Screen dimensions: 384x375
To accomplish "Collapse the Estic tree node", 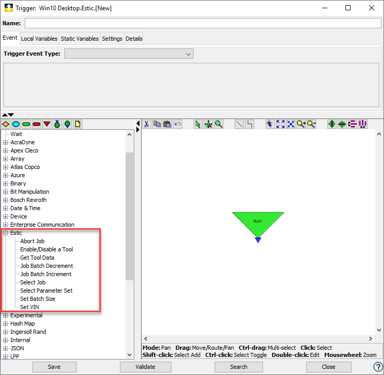I will [6, 233].
